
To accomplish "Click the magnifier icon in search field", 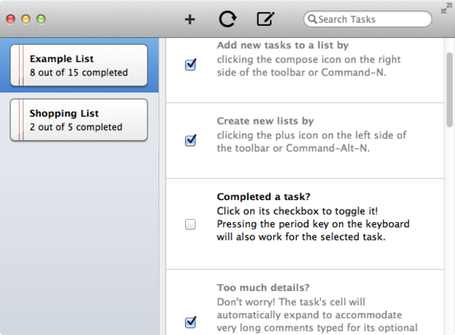I will pyautogui.click(x=312, y=19).
